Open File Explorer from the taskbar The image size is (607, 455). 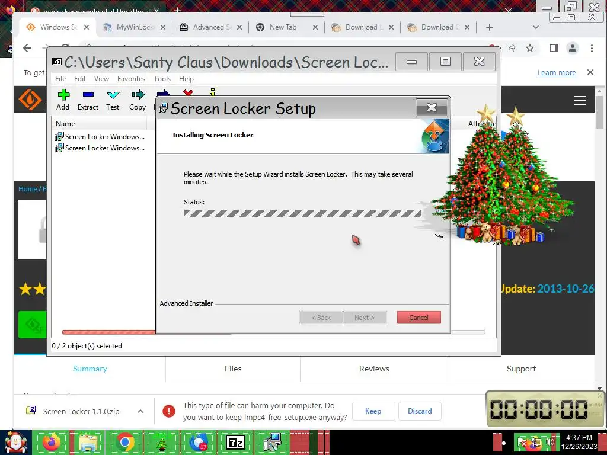88,442
